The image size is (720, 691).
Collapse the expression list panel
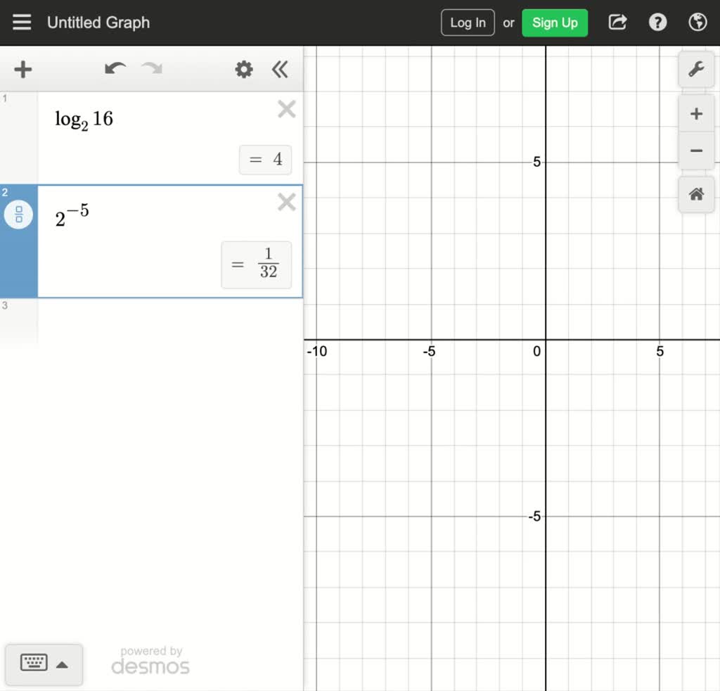pos(280,69)
